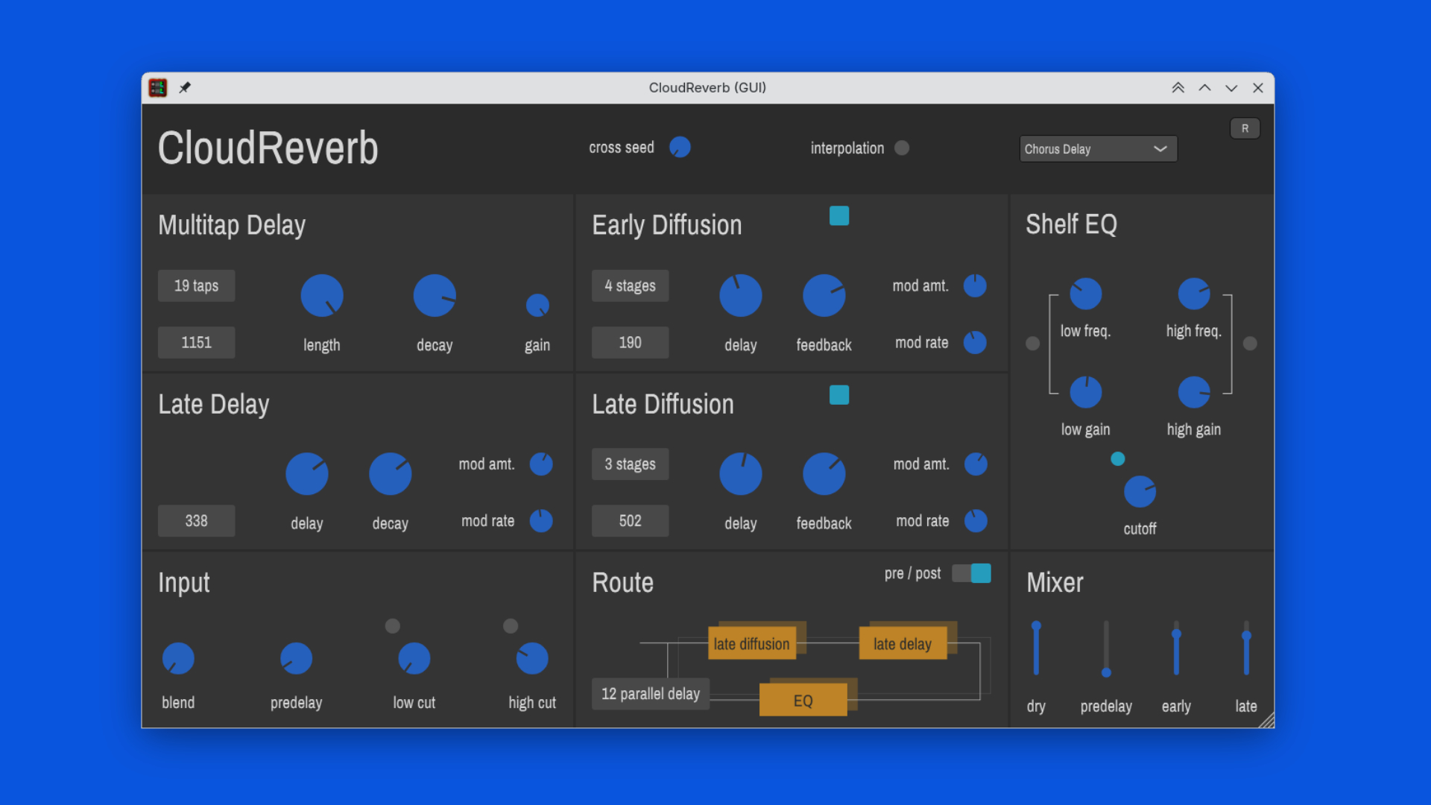
Task: Click the CloudReverb app icon in titlebar
Action: pyautogui.click(x=158, y=87)
